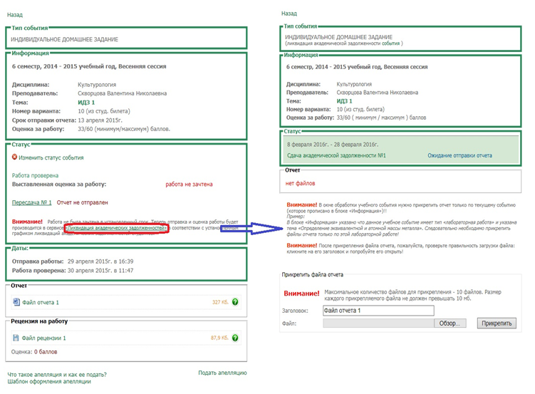The width and height of the screenshot is (535, 394).
Task: Click the document icon beside 'Файл отчета 1'
Action: tap(16, 302)
